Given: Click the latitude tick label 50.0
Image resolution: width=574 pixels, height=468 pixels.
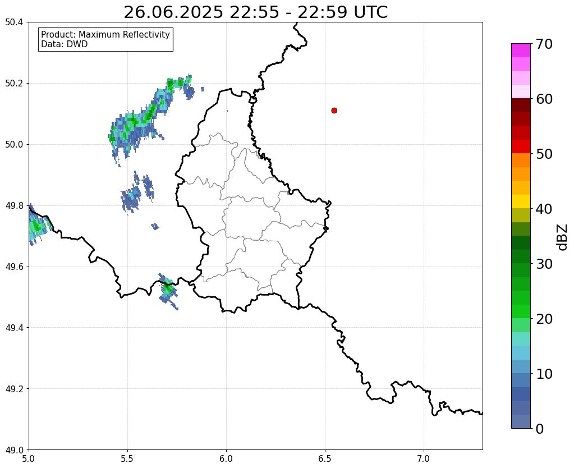Looking at the screenshot, I should pyautogui.click(x=14, y=145).
